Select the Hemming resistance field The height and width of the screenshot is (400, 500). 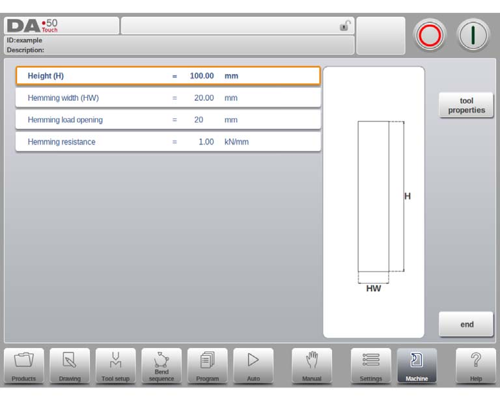point(168,142)
